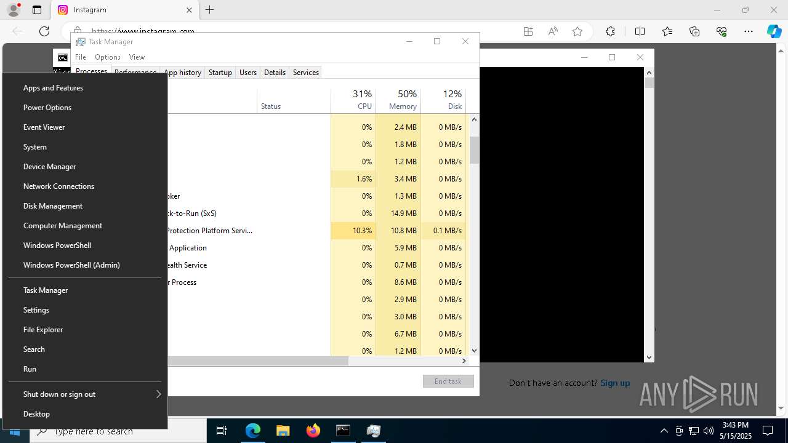This screenshot has width=788, height=443.
Task: Open Edge Favorites list icon
Action: point(667,31)
